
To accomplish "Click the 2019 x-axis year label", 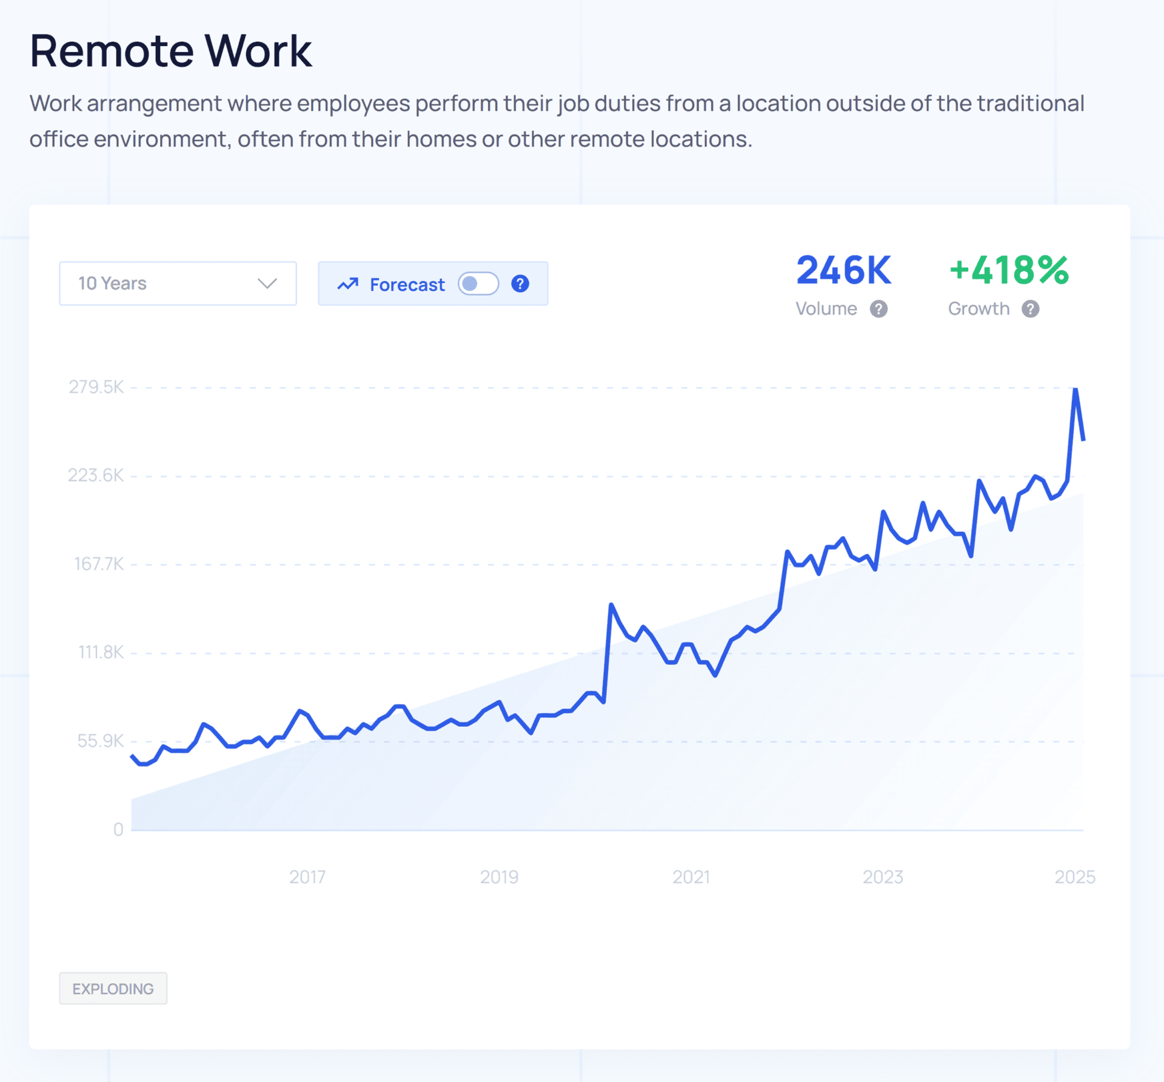I will pyautogui.click(x=499, y=877).
